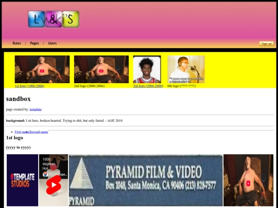Click the "1st logo" section heading
This screenshot has width=278, height=208.
pyautogui.click(x=14, y=138)
